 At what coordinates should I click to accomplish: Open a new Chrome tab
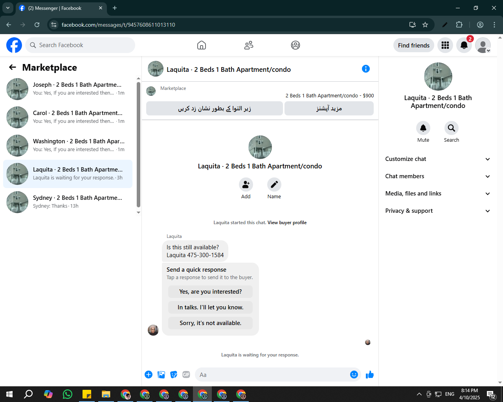[x=115, y=8]
